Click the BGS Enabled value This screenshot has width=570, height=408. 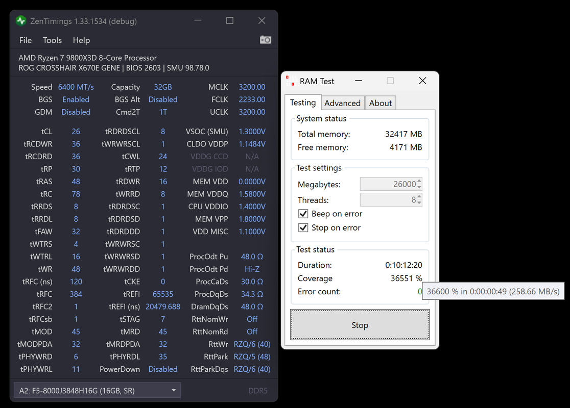point(76,99)
